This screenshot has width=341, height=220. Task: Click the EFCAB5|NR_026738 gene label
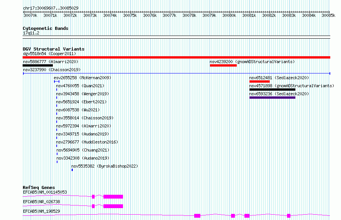[41, 202]
